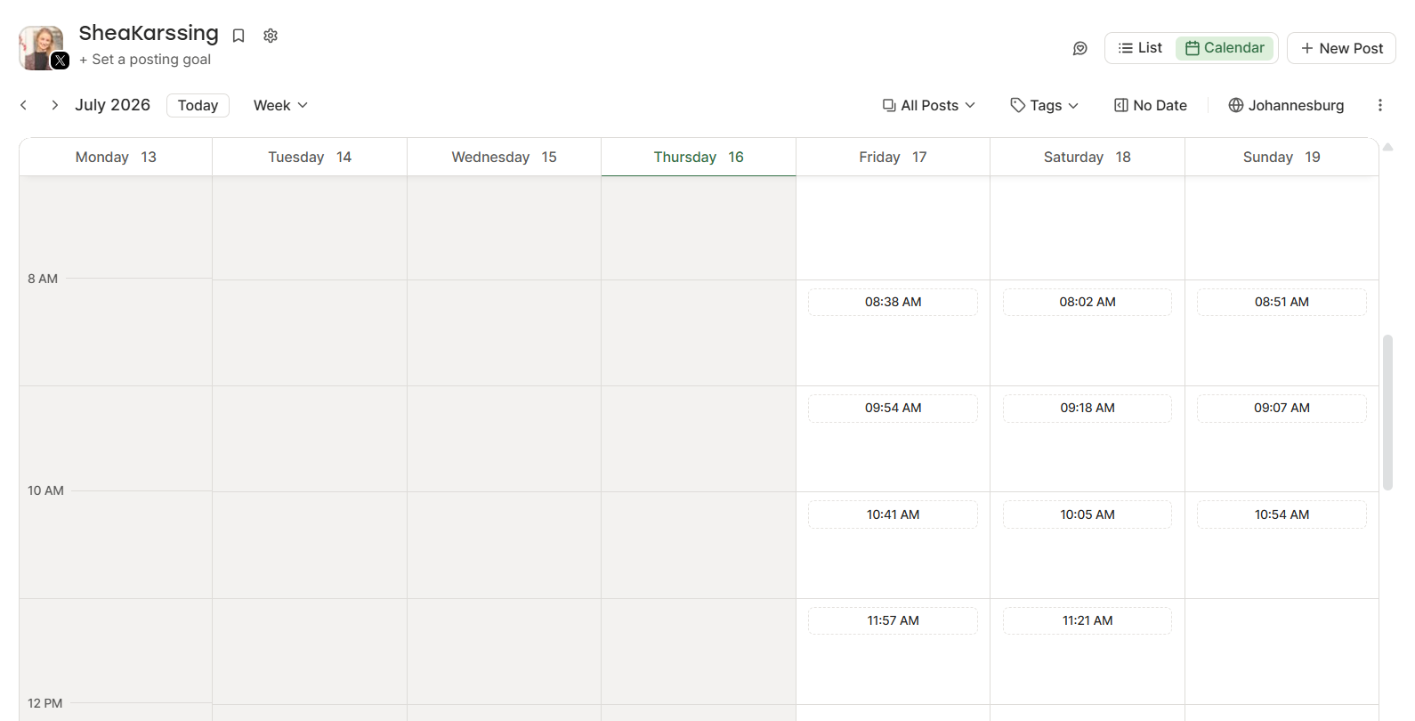Image resolution: width=1415 pixels, height=721 pixels.
Task: Open the Tags filter dropdown
Action: tap(1045, 105)
